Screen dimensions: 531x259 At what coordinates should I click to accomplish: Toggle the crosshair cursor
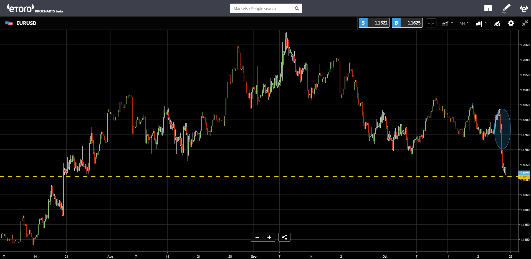pos(431,23)
